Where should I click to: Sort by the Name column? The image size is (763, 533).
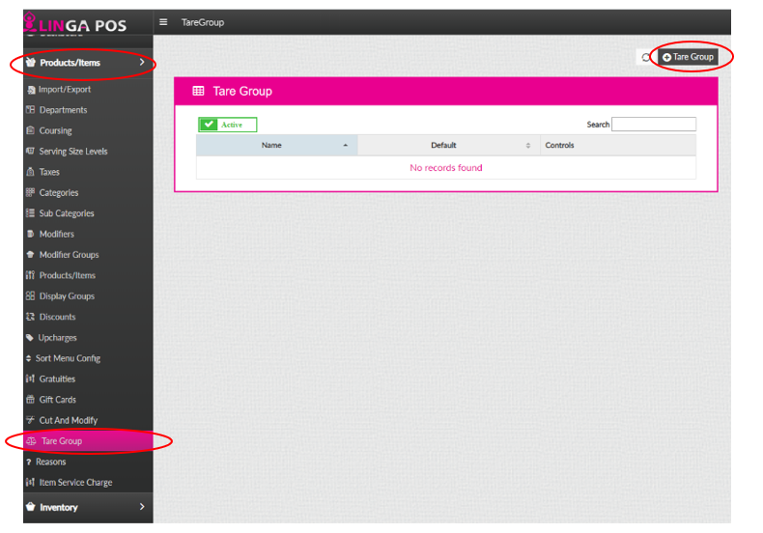pyautogui.click(x=277, y=145)
